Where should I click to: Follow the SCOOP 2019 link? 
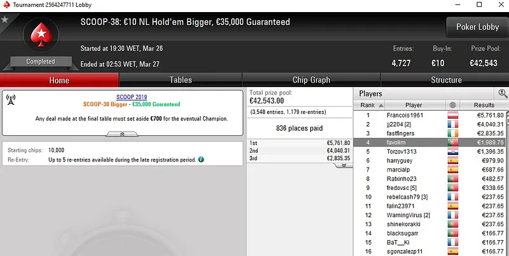131,97
